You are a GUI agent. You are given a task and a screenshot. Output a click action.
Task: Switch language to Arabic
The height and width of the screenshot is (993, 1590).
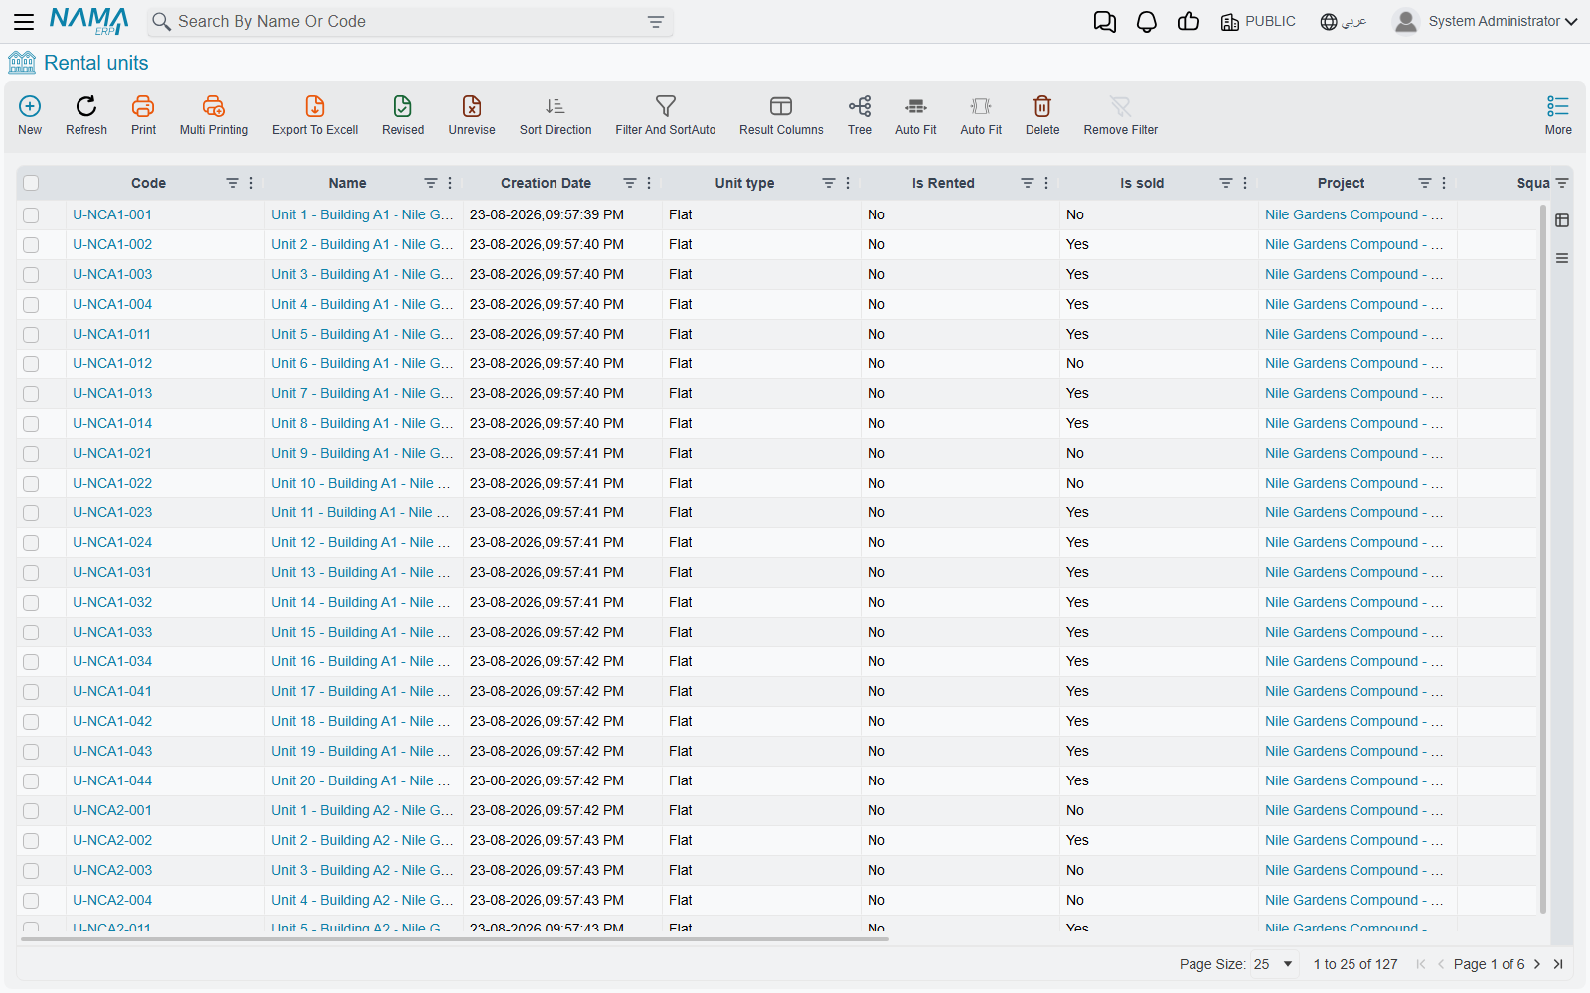(1344, 22)
